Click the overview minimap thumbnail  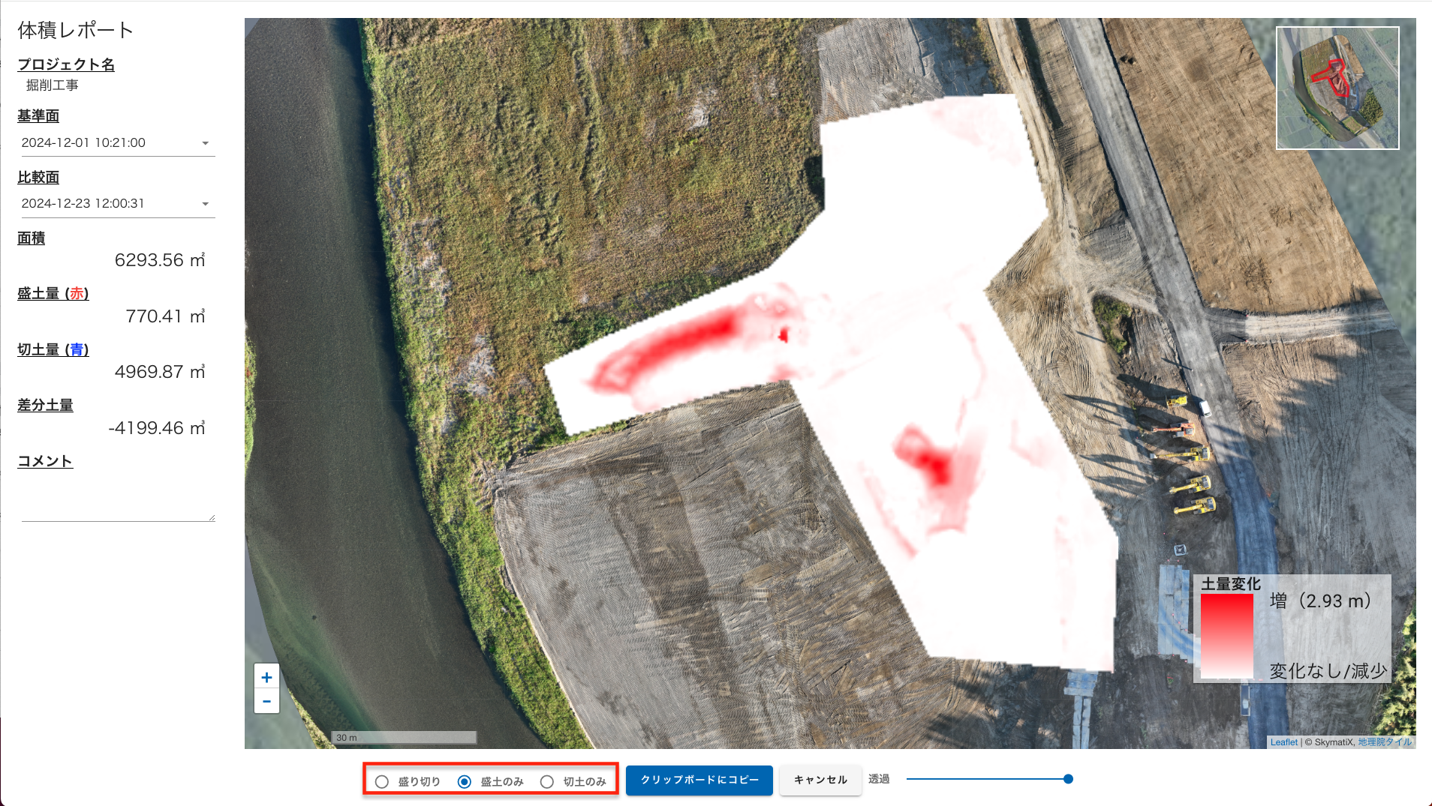1337,88
